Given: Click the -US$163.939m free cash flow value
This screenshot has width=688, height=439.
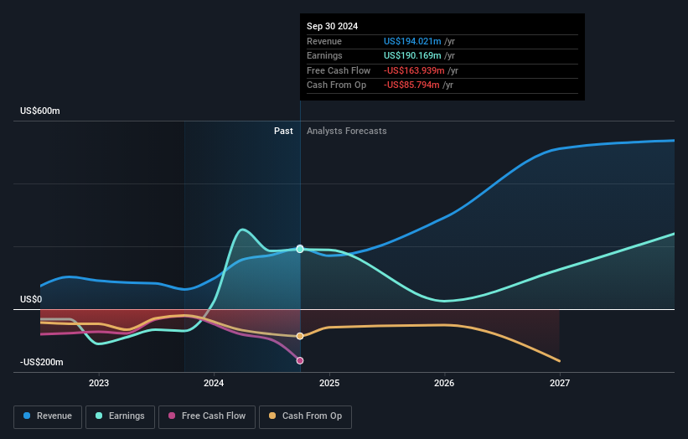Looking at the screenshot, I should click(x=414, y=70).
